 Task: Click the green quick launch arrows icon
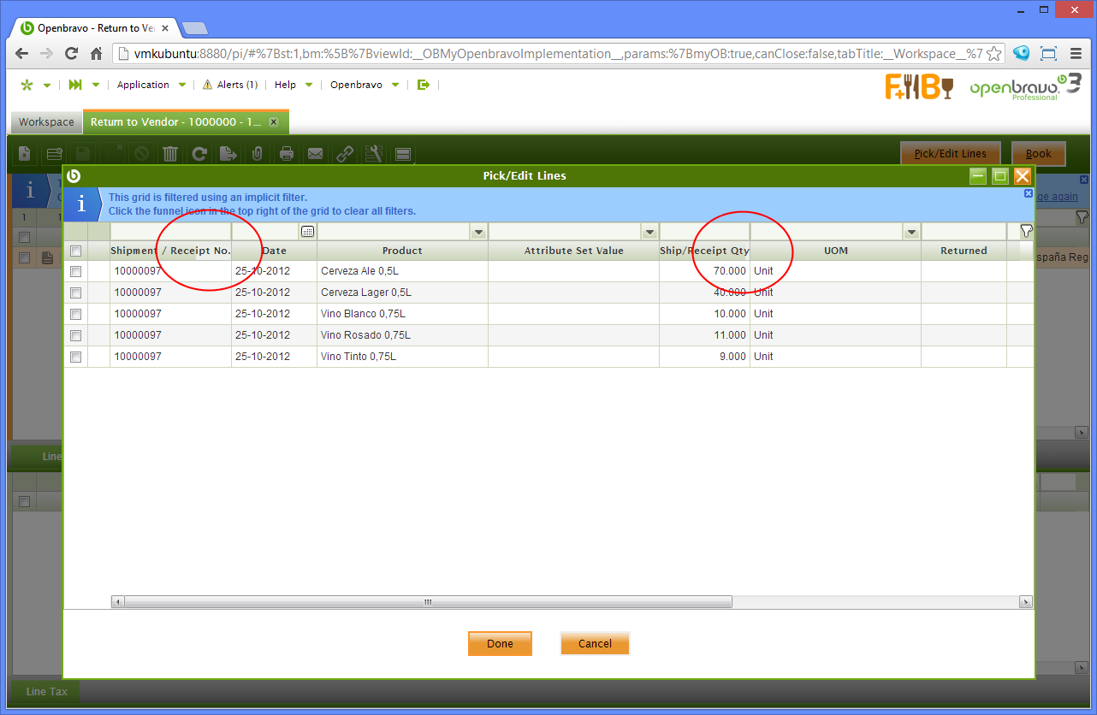click(75, 85)
